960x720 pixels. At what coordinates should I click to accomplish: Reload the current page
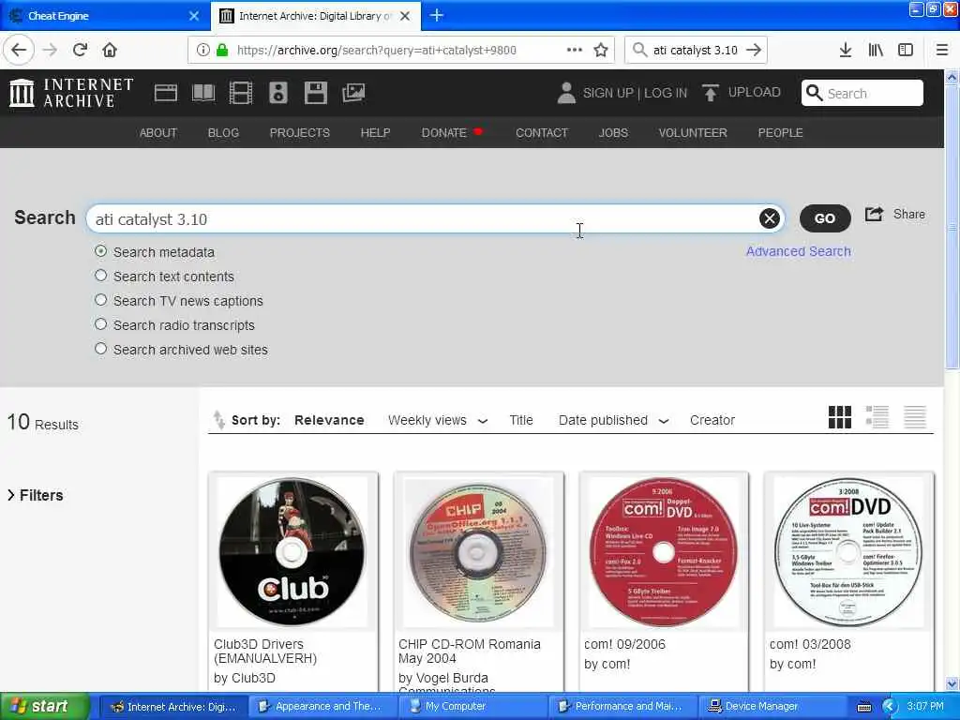[80, 50]
